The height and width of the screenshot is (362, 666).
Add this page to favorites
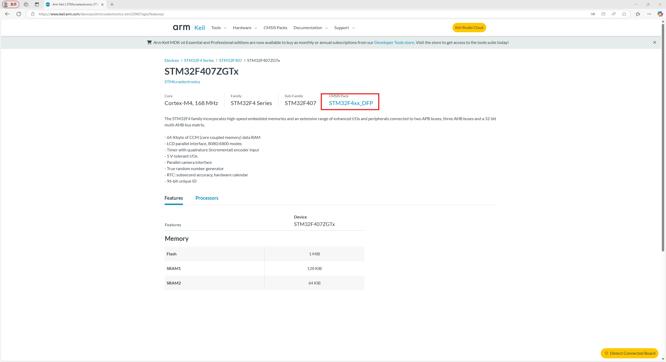(624, 14)
